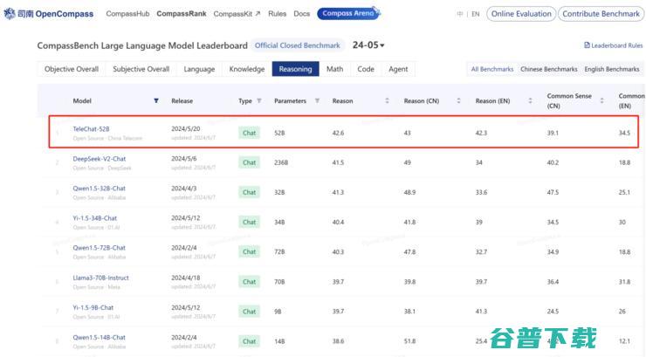
Task: Open the CompassHub page
Action: (127, 14)
